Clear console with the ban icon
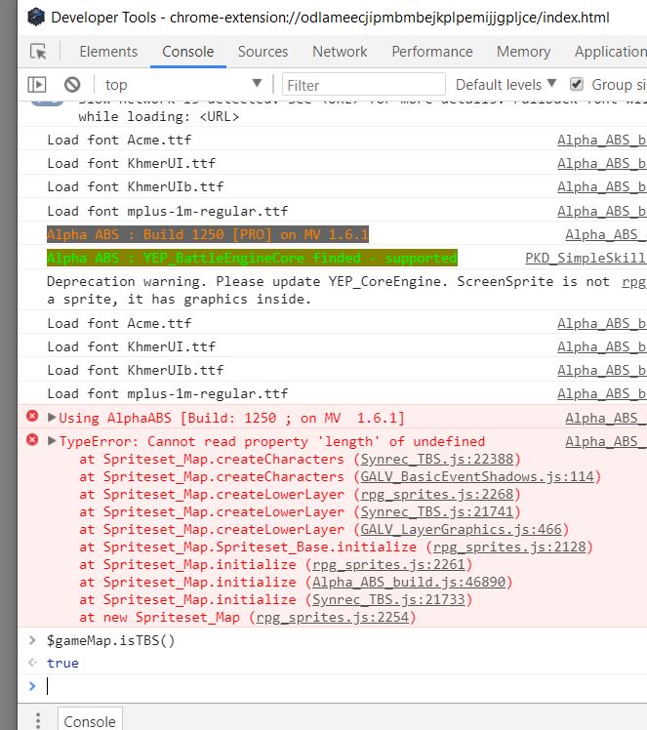This screenshot has width=647, height=730. click(72, 85)
